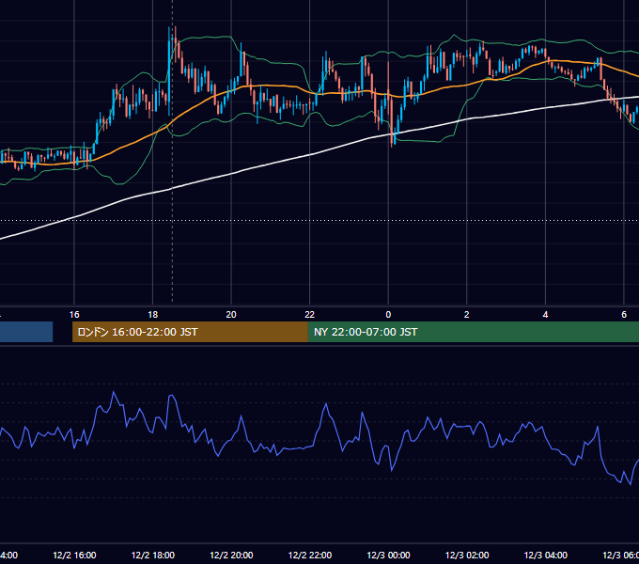The image size is (639, 564).
Task: Click the blue session bar left of ロンドン
Action: pyautogui.click(x=26, y=332)
